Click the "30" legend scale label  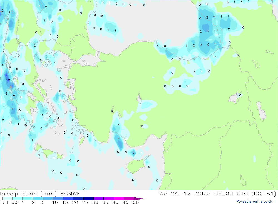95,202
